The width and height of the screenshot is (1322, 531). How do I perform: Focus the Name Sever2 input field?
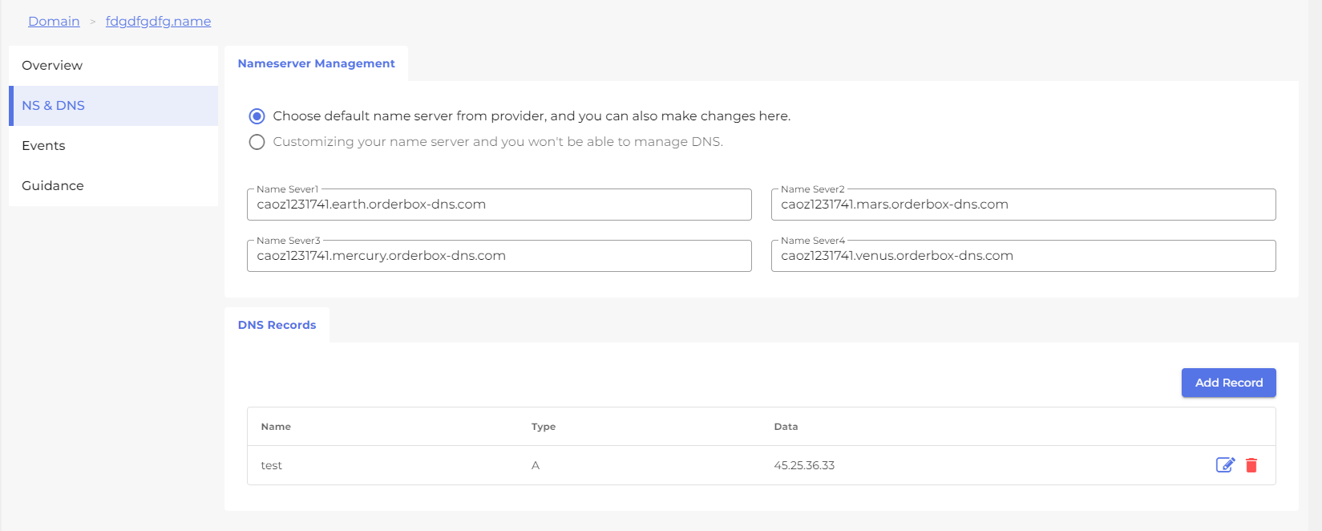click(1024, 205)
